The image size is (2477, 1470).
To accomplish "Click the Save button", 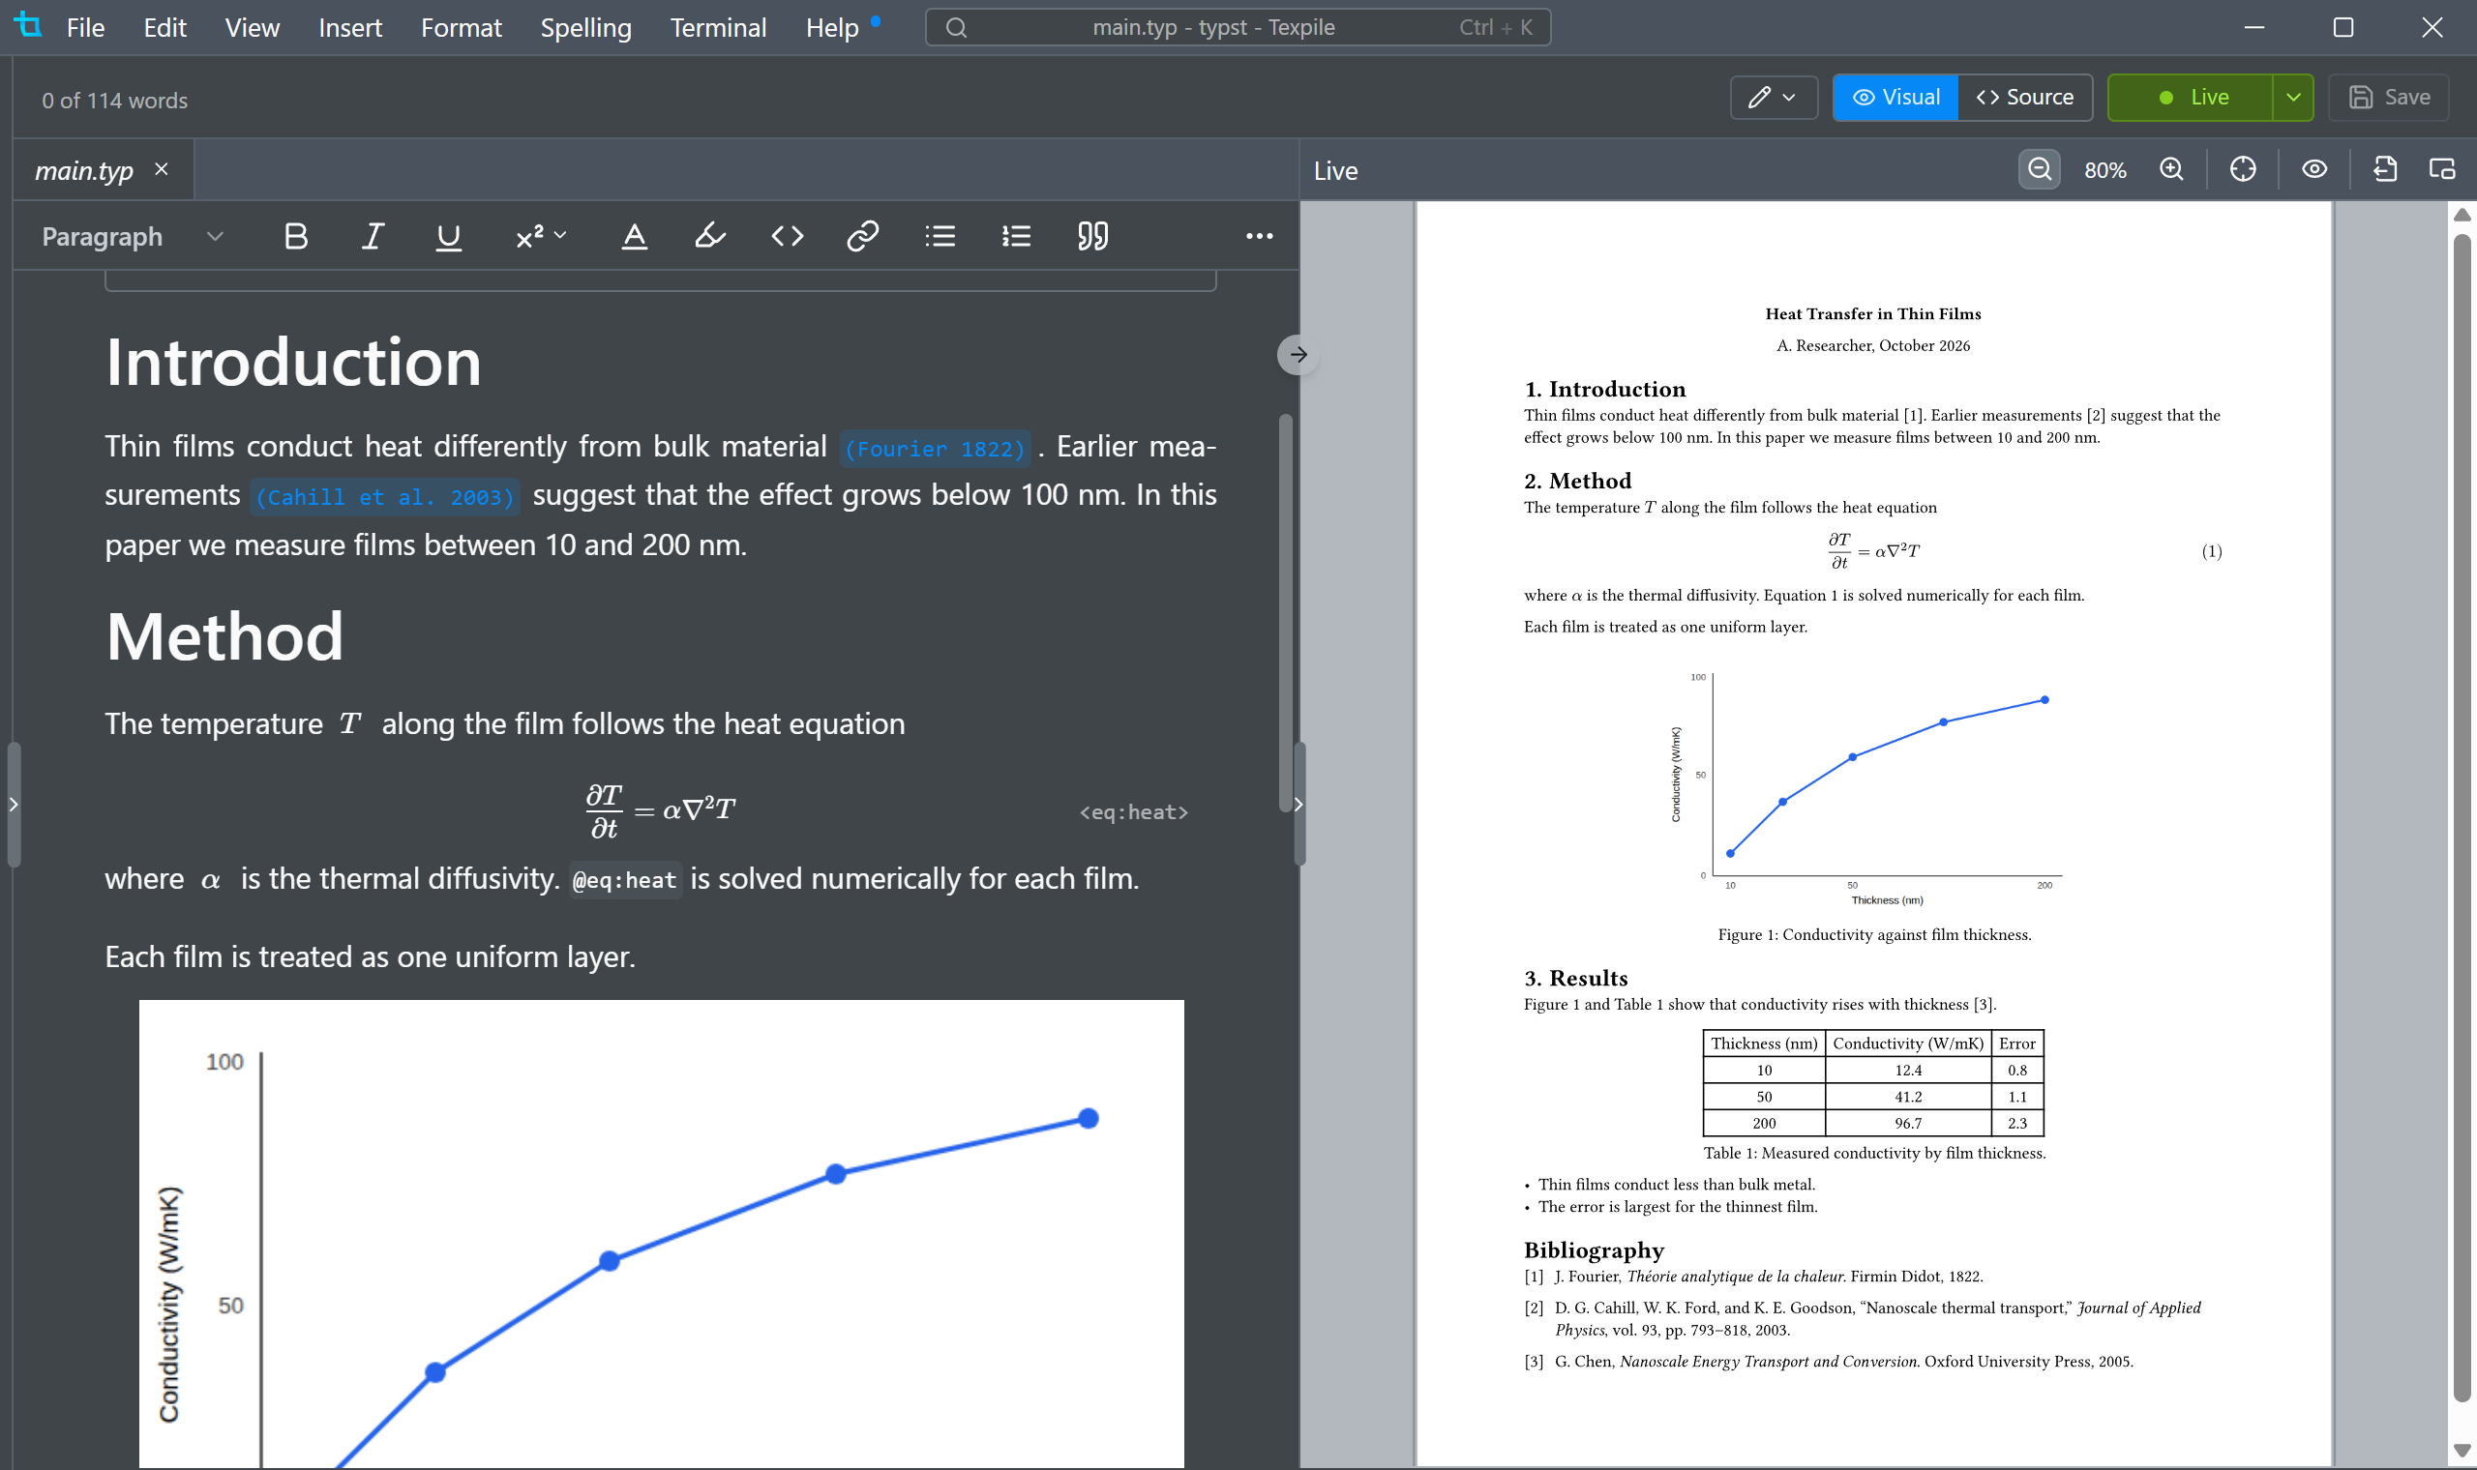I will (x=2389, y=97).
